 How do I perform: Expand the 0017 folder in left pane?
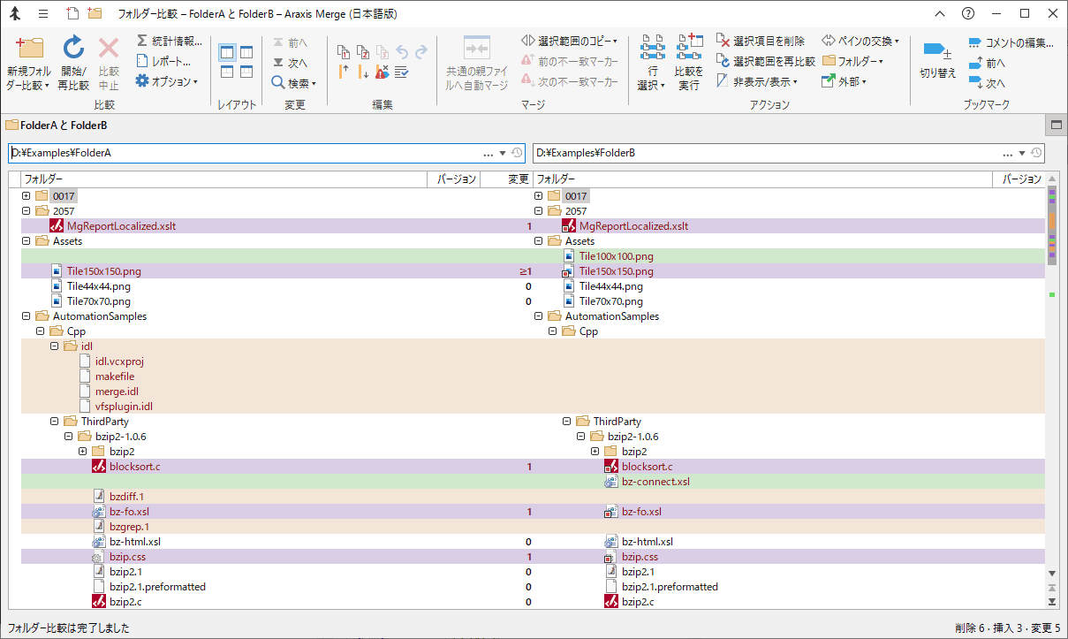(x=27, y=196)
